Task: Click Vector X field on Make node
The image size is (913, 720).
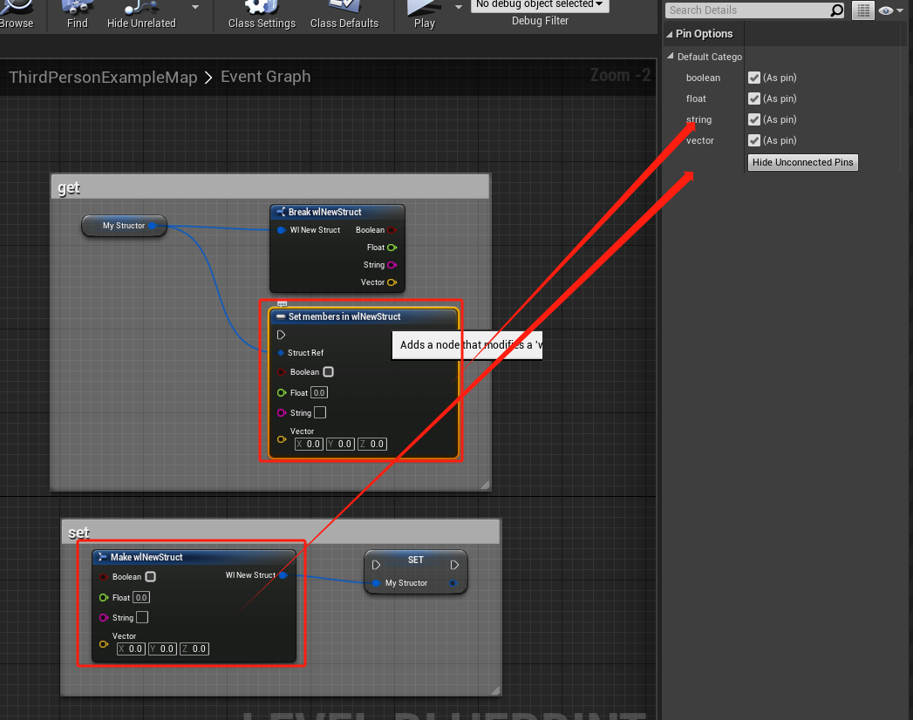Action: click(x=131, y=649)
